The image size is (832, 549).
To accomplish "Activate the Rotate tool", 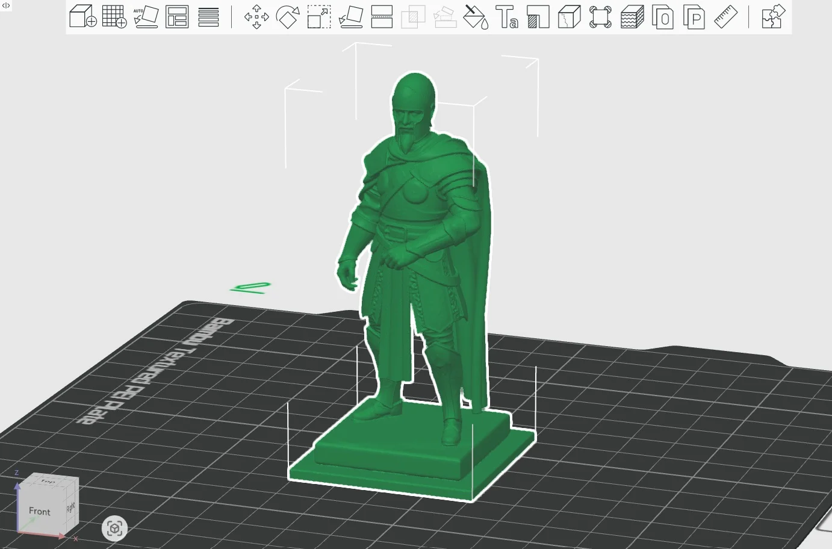I will point(288,17).
